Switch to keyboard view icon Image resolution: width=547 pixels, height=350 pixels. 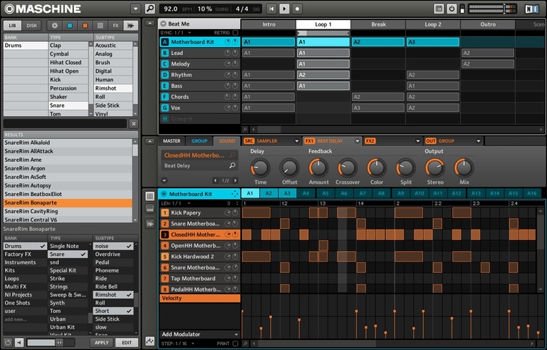(x=150, y=207)
